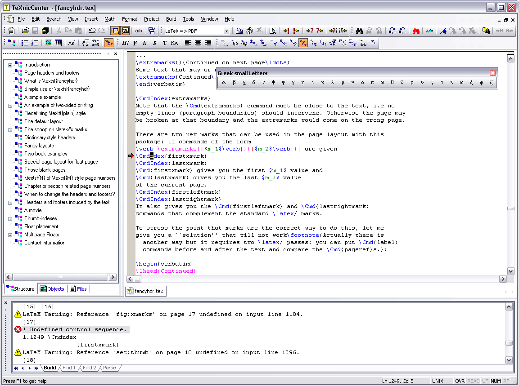Click the bold F formatting icon

pos(134,43)
